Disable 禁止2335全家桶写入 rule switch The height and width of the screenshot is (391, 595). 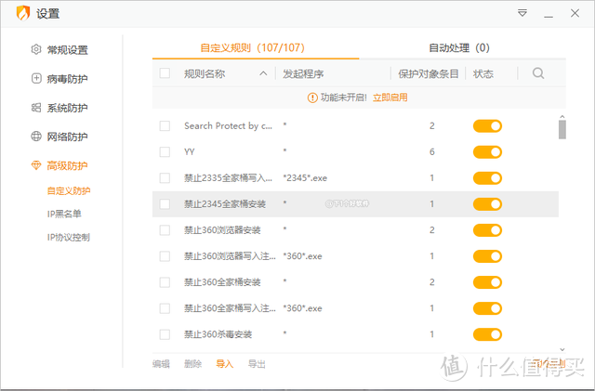tap(487, 178)
